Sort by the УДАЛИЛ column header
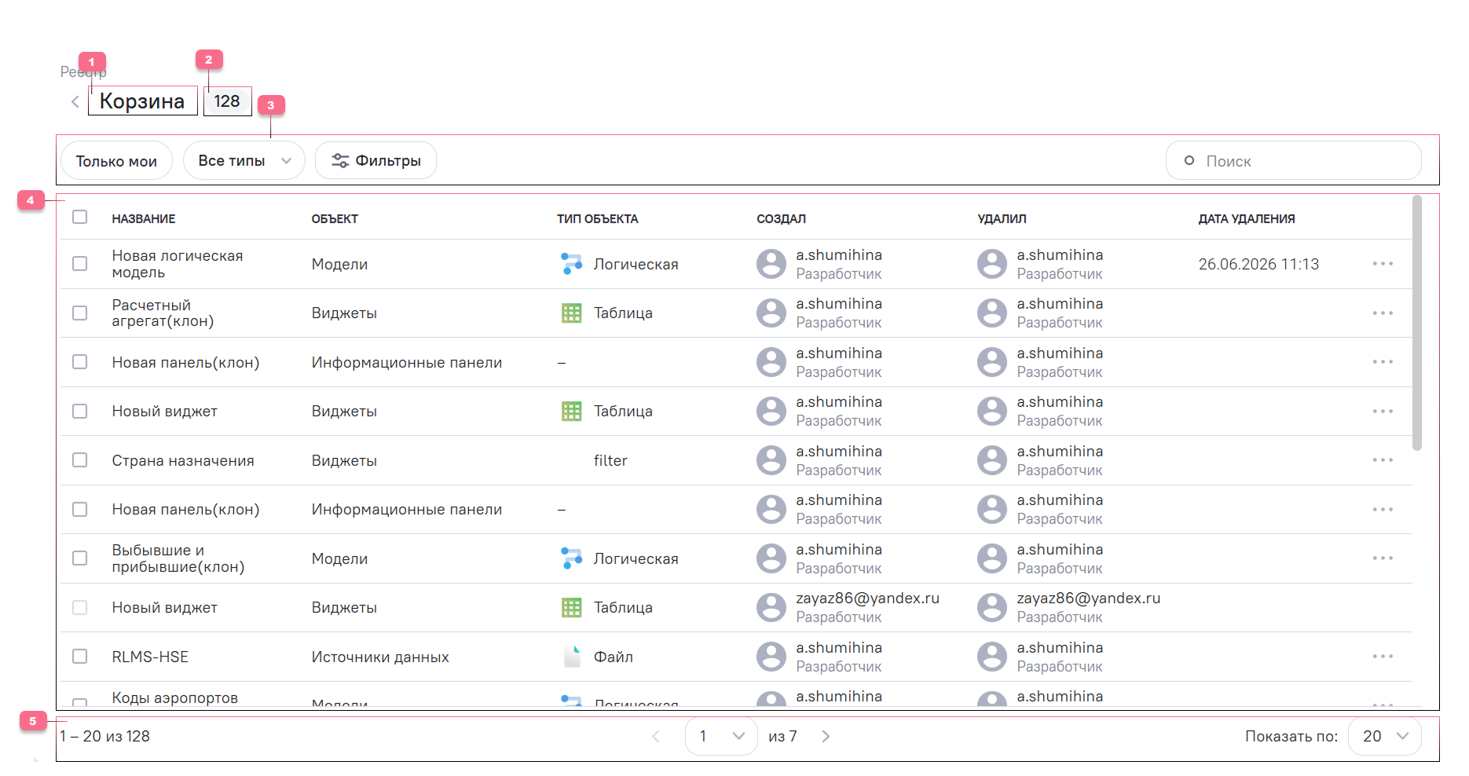The height and width of the screenshot is (776, 1469). pos(1002,219)
